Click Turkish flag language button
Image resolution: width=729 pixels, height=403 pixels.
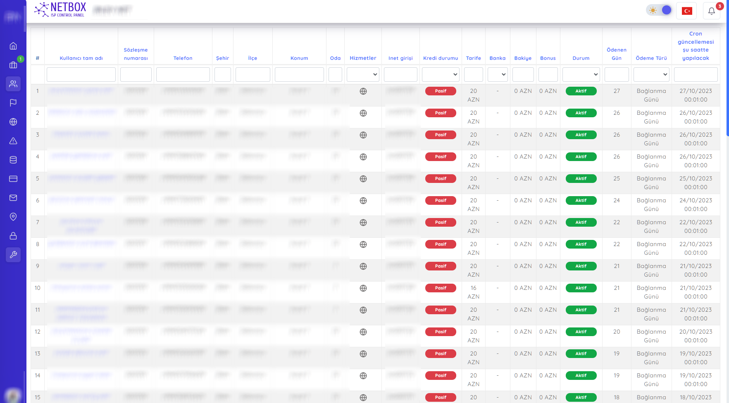pyautogui.click(x=687, y=11)
